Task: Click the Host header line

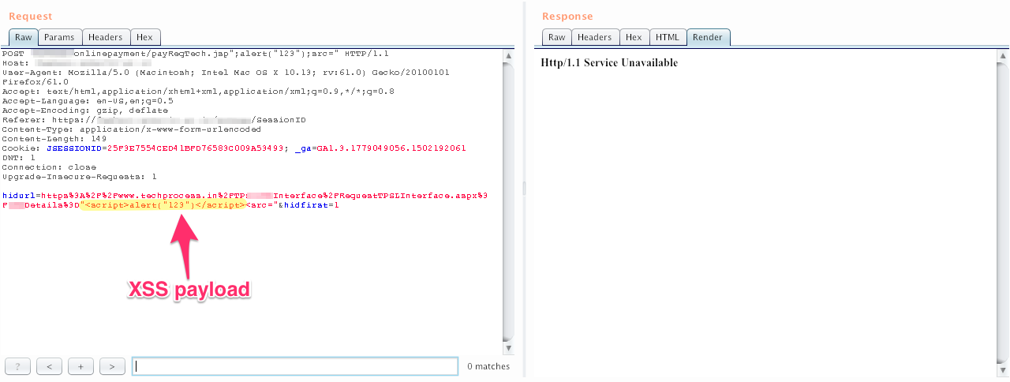Action: (77, 63)
